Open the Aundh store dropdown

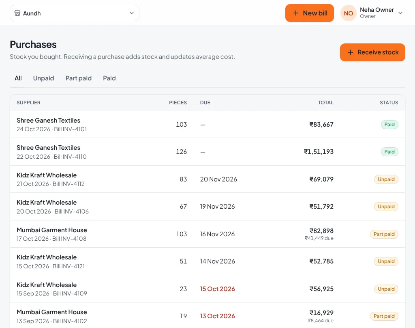pos(75,13)
